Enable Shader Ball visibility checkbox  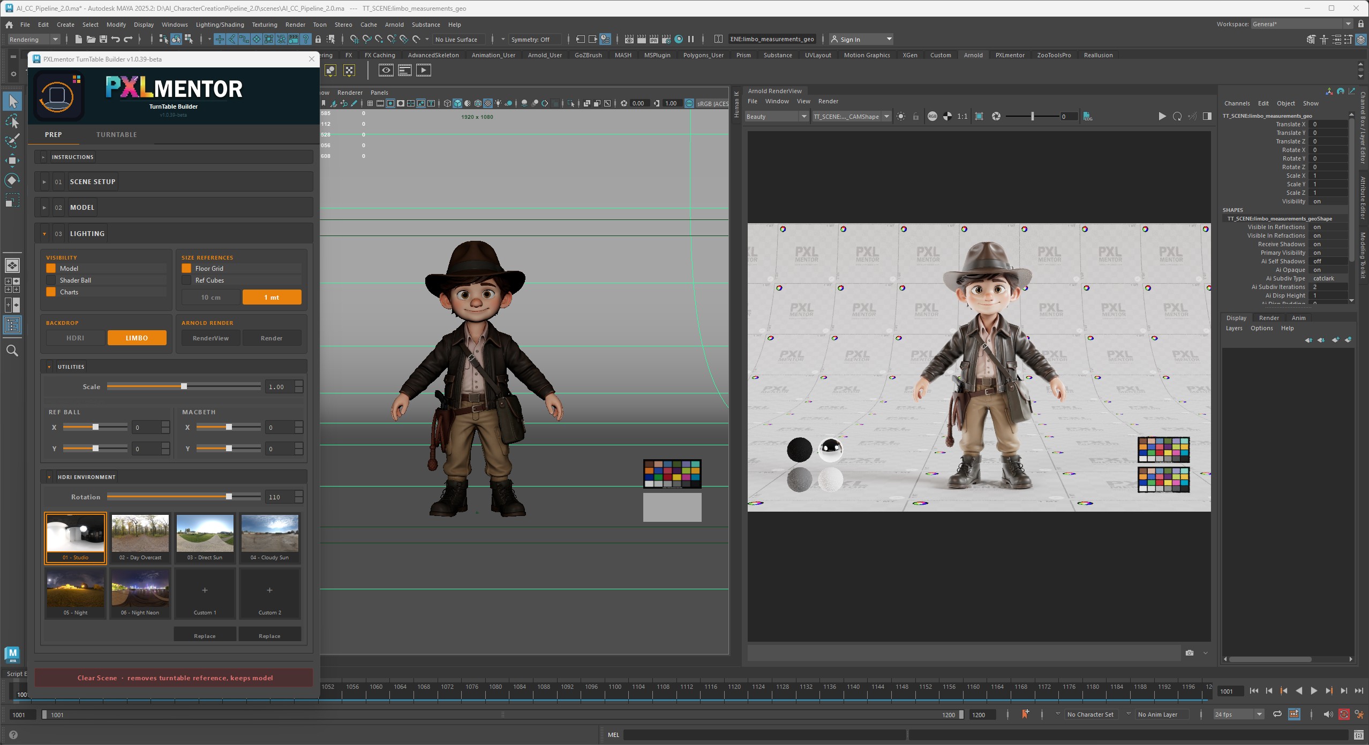point(51,280)
